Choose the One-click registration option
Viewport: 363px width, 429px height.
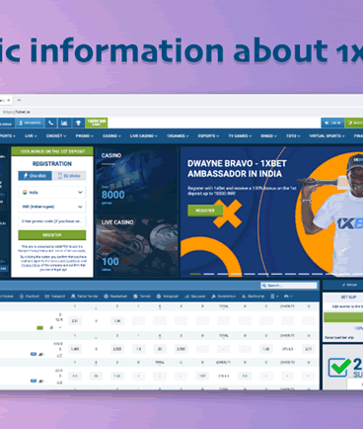tap(35, 176)
